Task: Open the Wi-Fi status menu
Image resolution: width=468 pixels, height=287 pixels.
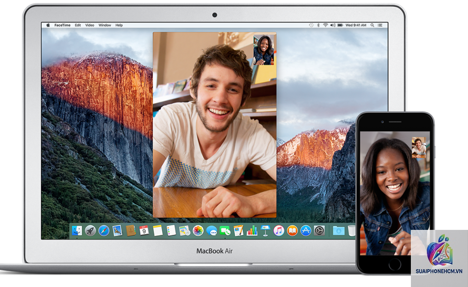Action: (x=325, y=25)
